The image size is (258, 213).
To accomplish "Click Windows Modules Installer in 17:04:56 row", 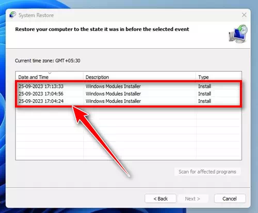I will pos(113,94).
